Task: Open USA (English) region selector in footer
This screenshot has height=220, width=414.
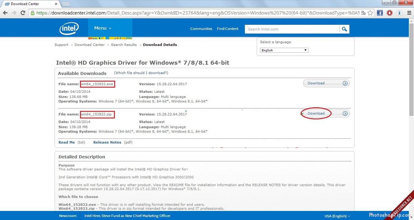Action: (337, 216)
